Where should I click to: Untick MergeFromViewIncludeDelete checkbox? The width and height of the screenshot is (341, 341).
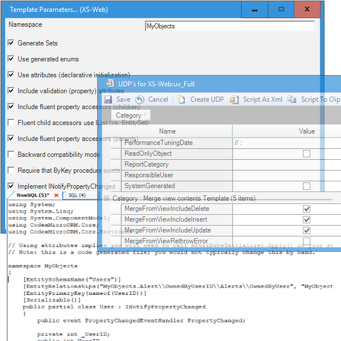coord(307,209)
